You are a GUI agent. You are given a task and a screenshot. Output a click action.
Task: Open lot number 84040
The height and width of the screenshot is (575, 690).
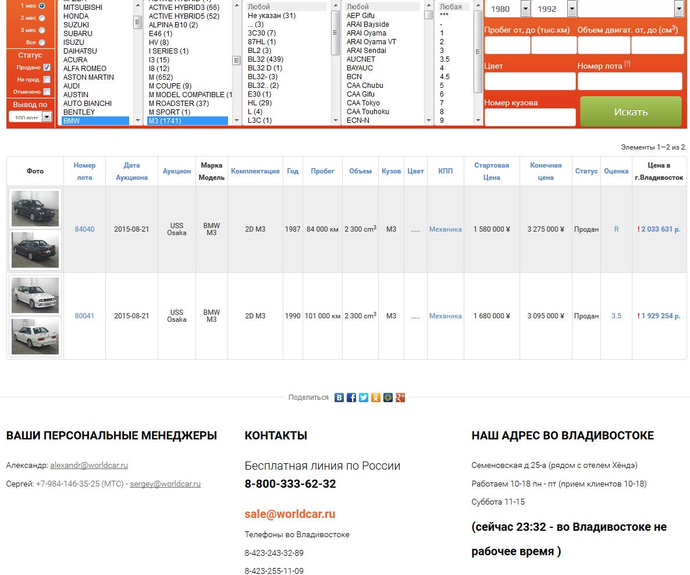[x=84, y=229]
